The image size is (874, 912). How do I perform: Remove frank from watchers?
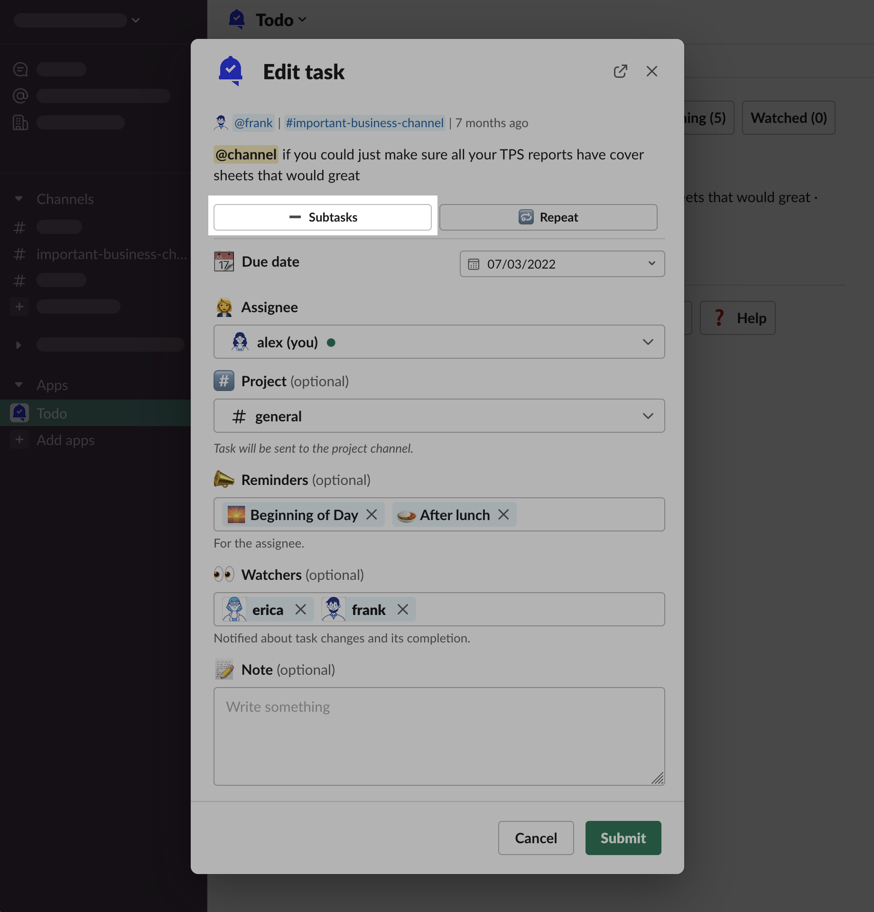point(403,610)
